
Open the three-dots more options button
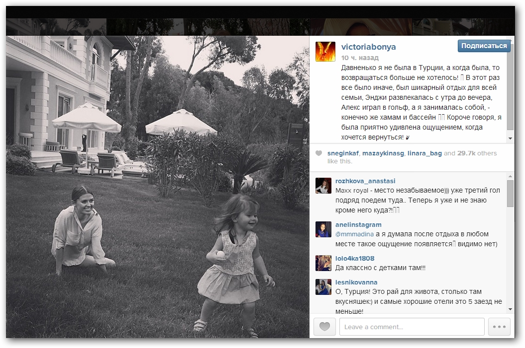coord(499,326)
